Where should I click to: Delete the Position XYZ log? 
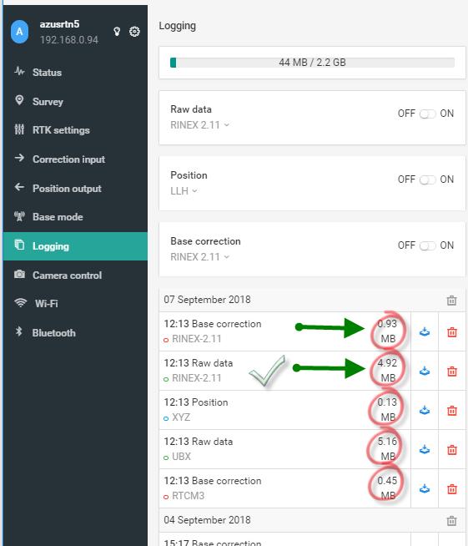(x=452, y=411)
